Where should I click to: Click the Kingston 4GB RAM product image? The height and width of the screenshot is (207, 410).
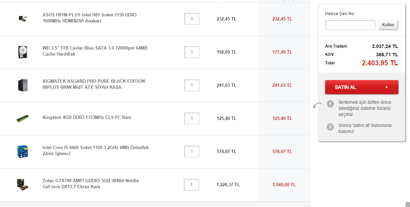coord(22,118)
